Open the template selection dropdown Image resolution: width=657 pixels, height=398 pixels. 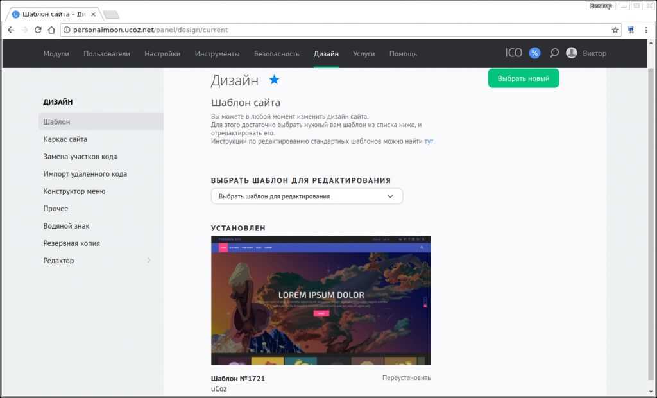(x=307, y=196)
